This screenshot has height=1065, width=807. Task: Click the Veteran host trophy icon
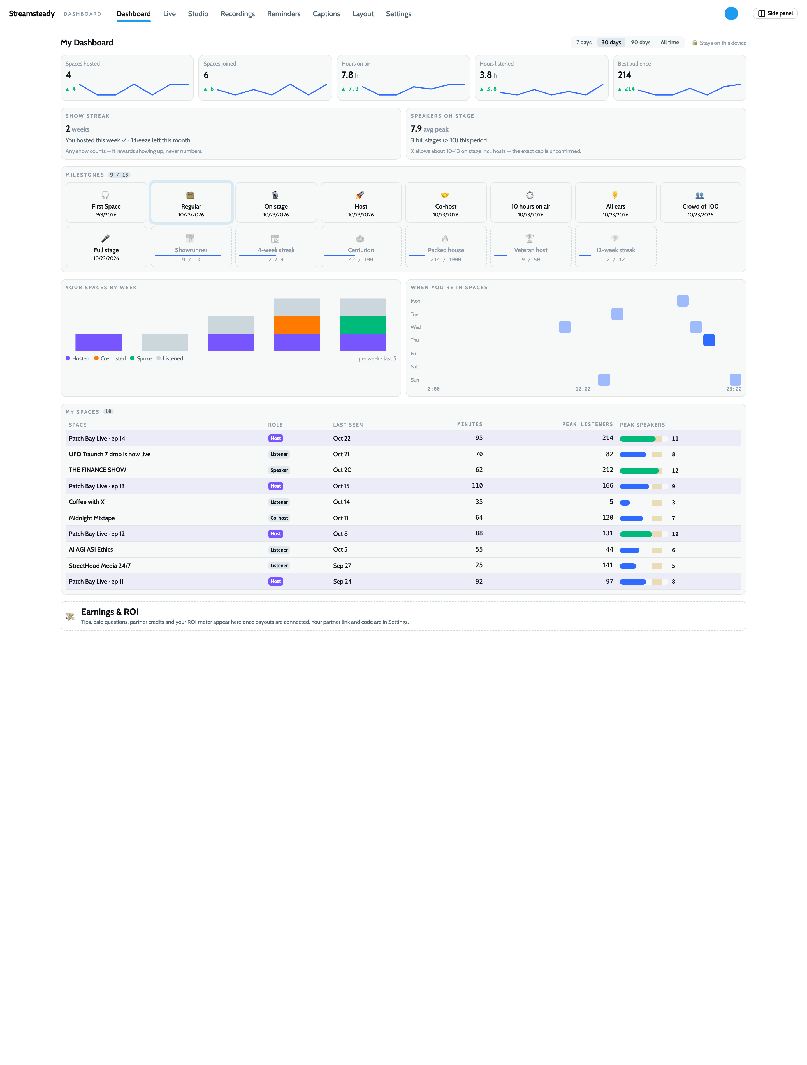pyautogui.click(x=530, y=239)
